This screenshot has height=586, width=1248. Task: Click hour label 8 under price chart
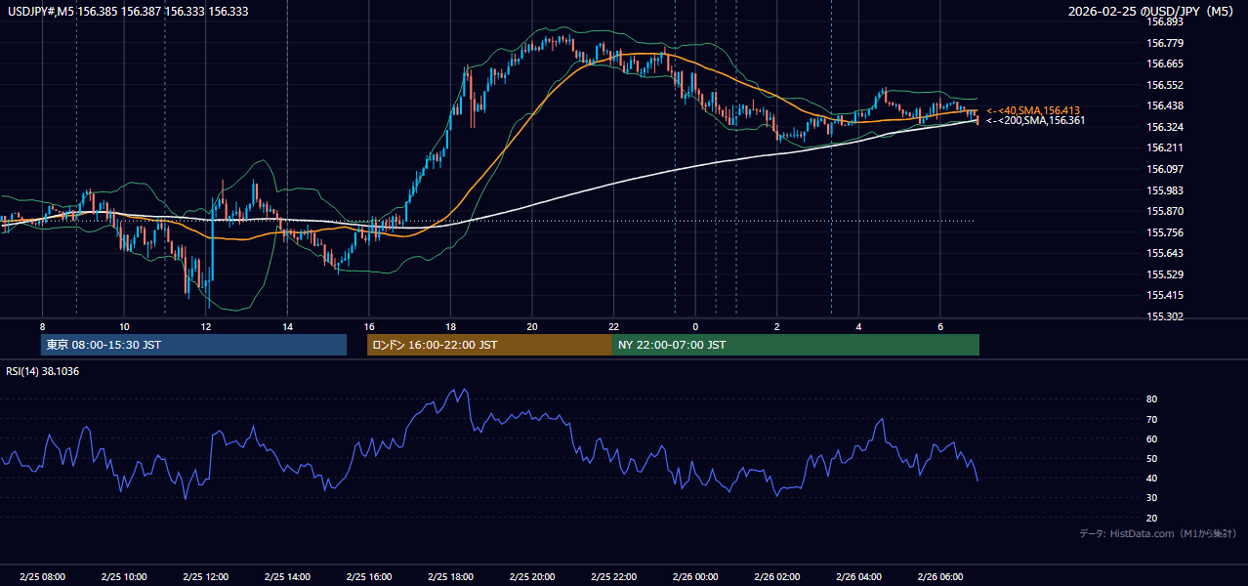point(42,326)
